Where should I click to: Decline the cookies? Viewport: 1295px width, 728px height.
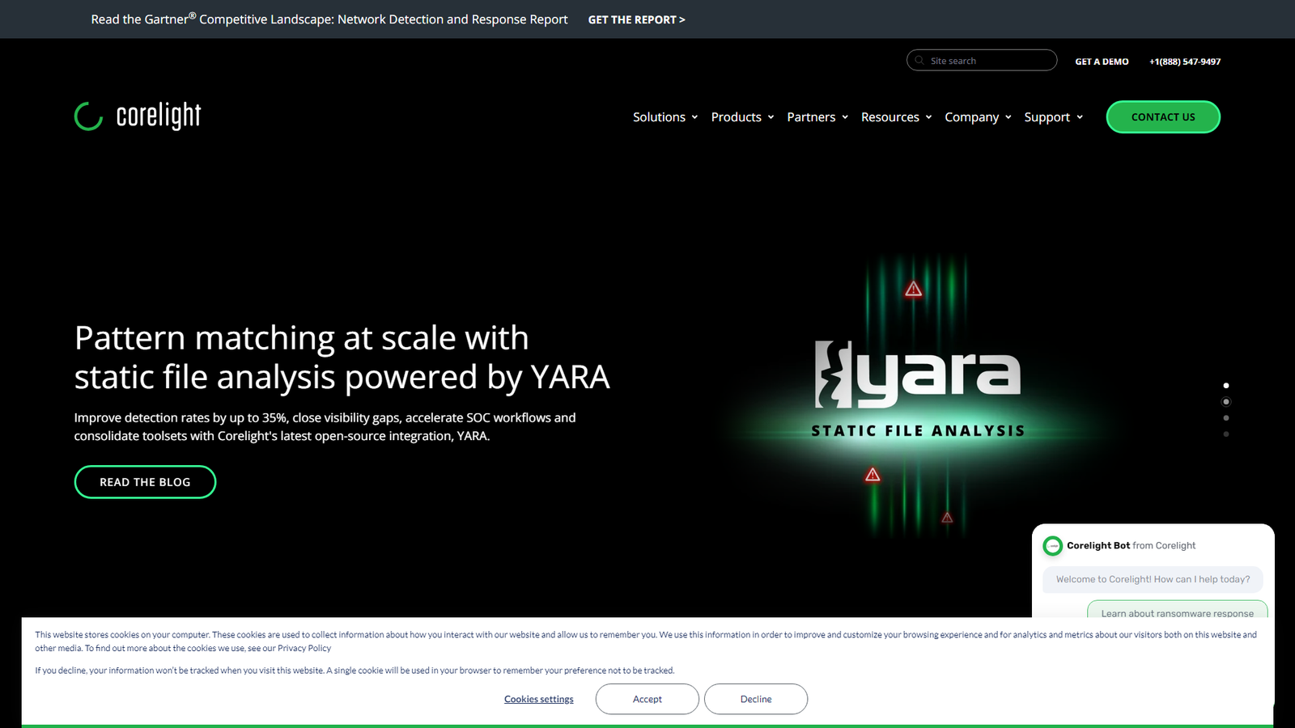tap(756, 699)
